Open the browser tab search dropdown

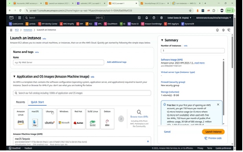click(9, 3)
